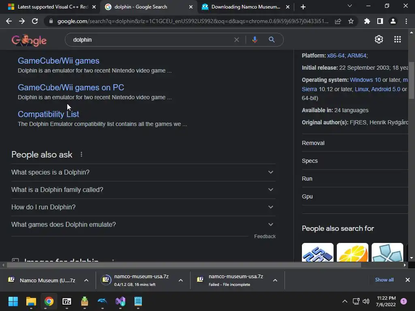
Task: Open the tab search dropdown arrow
Action: tap(350, 6)
